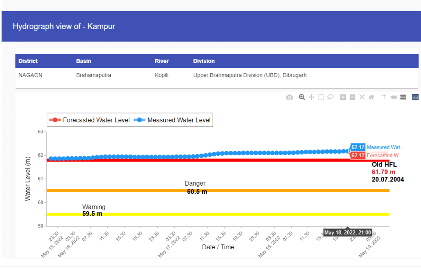Image resolution: width=421 pixels, height=276 pixels.
Task: Hide the Measured Water Level series
Action: [x=173, y=120]
